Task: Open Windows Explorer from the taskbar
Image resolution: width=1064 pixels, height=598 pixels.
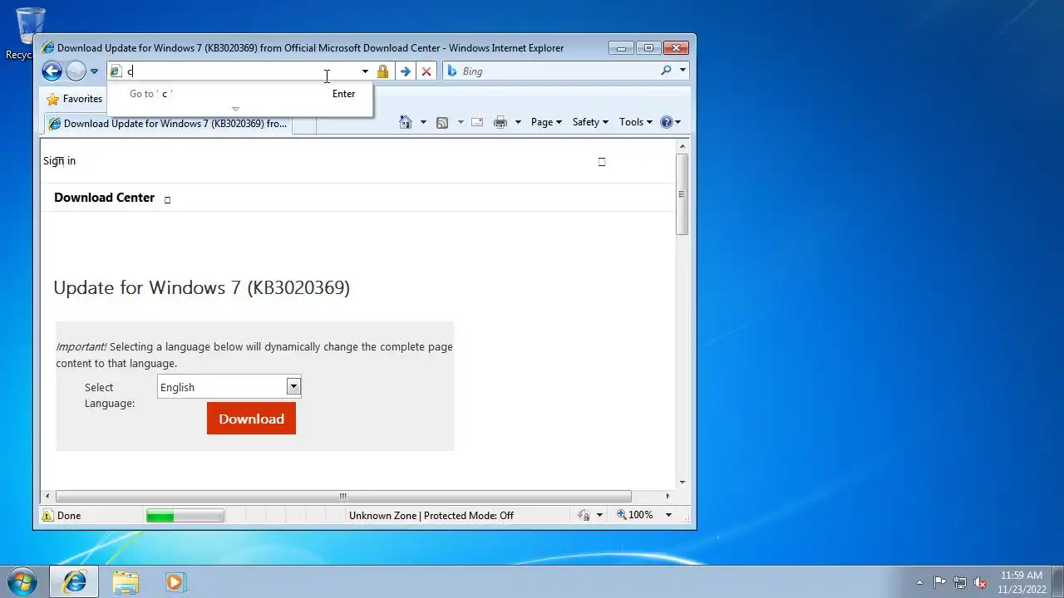Action: pyautogui.click(x=126, y=582)
